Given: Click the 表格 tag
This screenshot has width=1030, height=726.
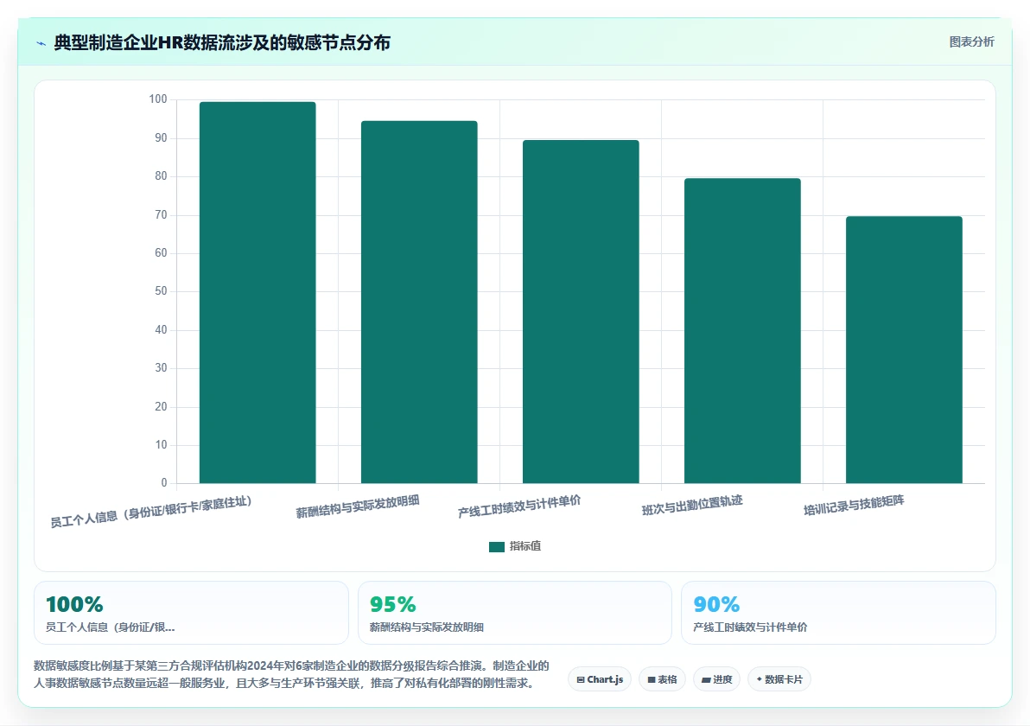Looking at the screenshot, I should [662, 679].
